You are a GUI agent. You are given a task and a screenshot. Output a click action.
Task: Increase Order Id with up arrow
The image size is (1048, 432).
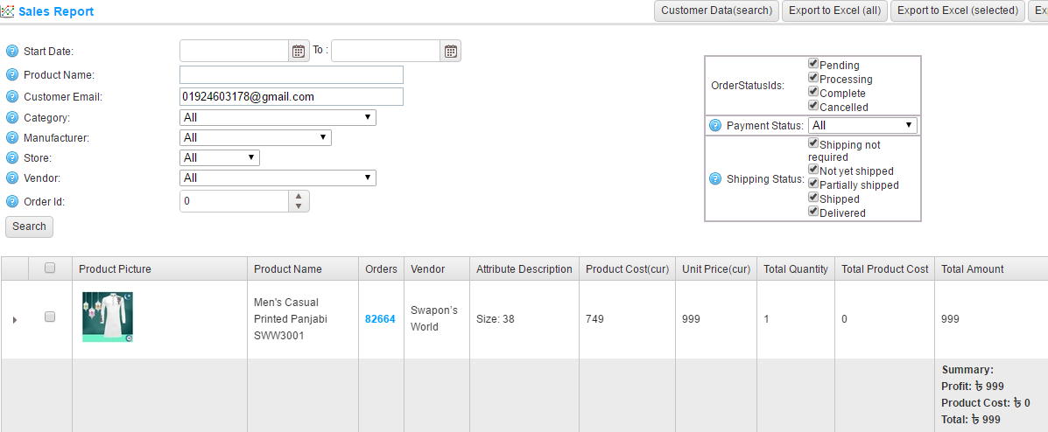298,196
